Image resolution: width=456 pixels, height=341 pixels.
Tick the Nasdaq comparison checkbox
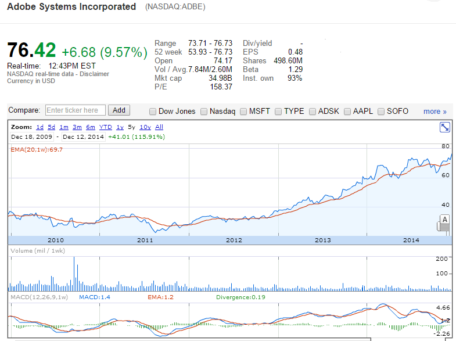click(x=204, y=112)
